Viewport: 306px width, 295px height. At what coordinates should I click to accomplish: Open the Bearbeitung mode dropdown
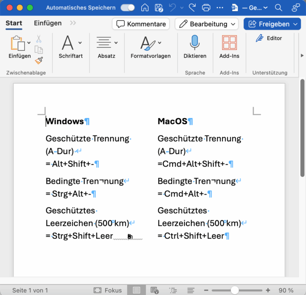pyautogui.click(x=207, y=24)
